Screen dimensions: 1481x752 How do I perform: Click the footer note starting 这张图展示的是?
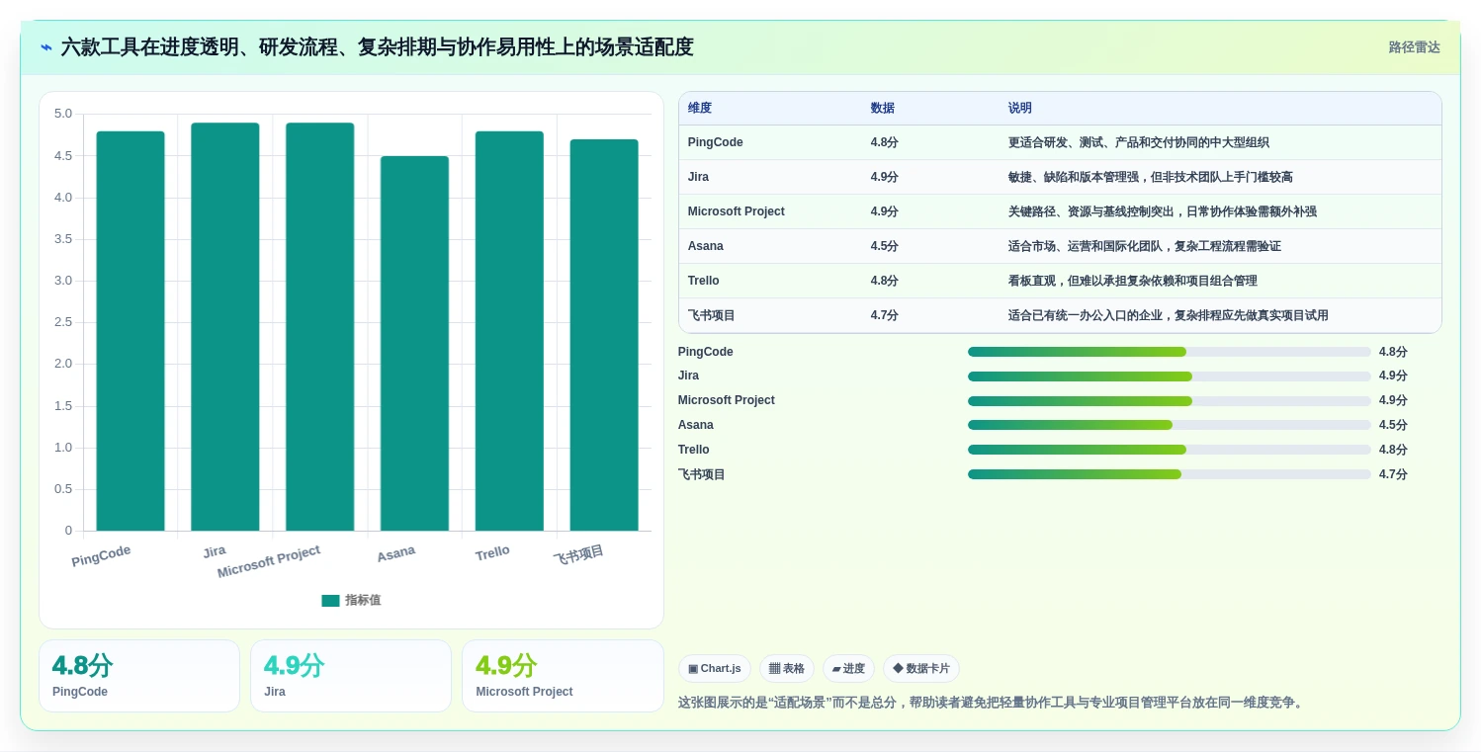click(x=992, y=703)
